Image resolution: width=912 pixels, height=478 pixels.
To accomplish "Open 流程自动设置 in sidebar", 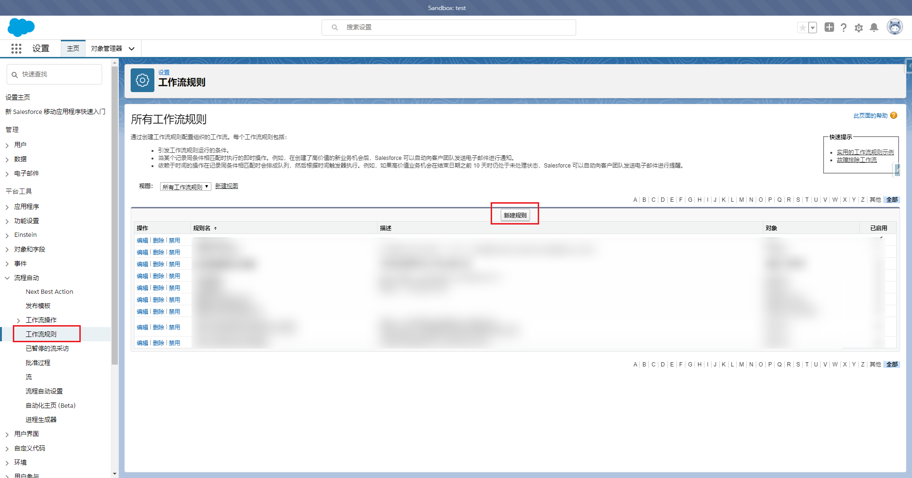I will pos(44,391).
